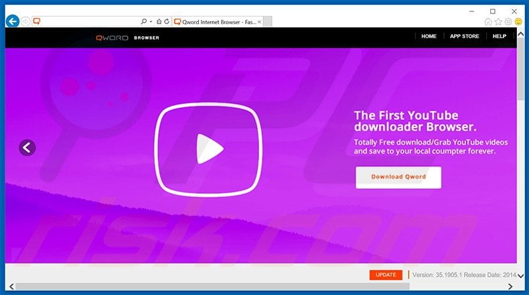Show previous slide with left arrow

27,147
